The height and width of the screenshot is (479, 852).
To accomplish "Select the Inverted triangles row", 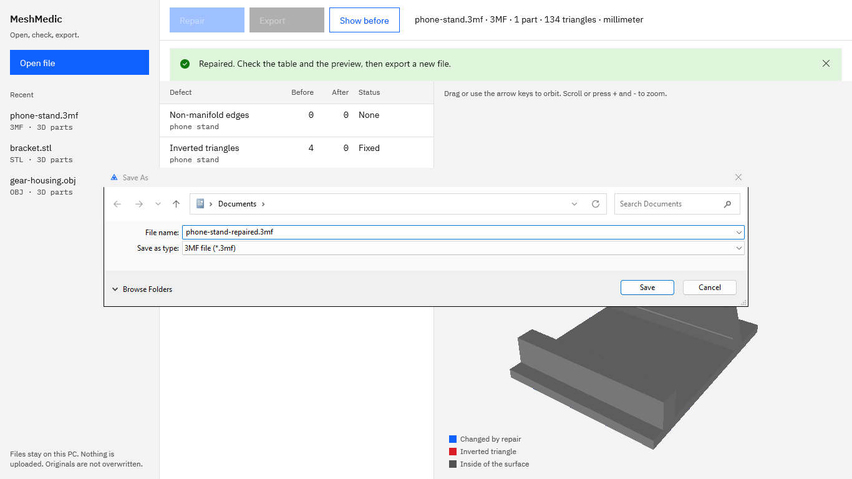I will (296, 153).
